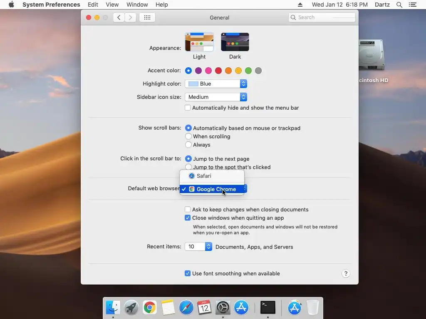Select the orange accent color

click(x=228, y=71)
